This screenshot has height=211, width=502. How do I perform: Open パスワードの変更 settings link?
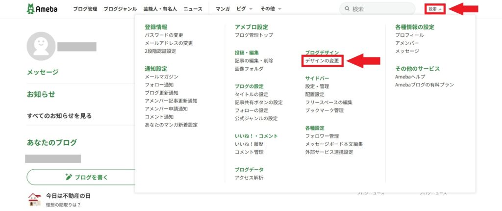[x=165, y=35]
